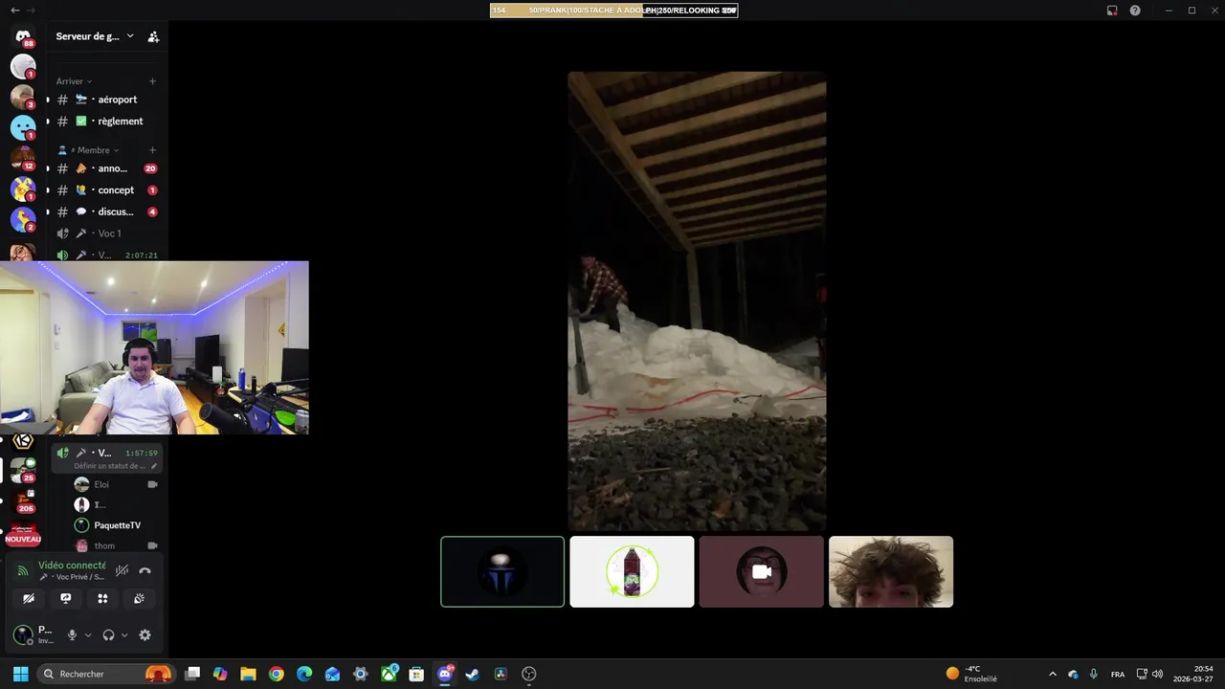Toggle noise suppression waveform icon
This screenshot has width=1225, height=689.
(122, 570)
